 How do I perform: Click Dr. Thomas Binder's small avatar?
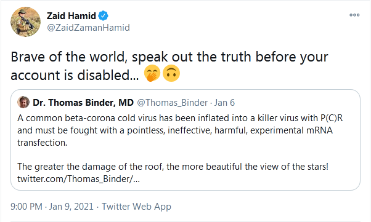tap(23, 102)
